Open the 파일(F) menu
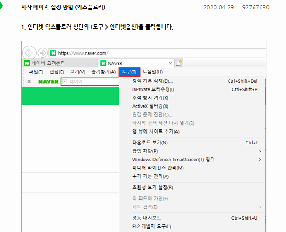The height and width of the screenshot is (232, 286). click(x=36, y=72)
